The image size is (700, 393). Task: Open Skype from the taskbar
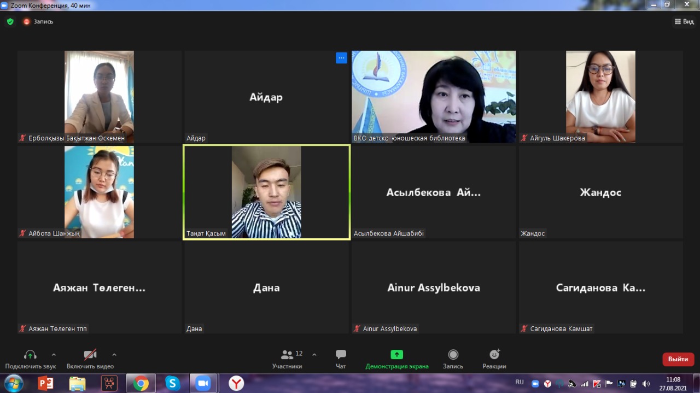tap(172, 384)
